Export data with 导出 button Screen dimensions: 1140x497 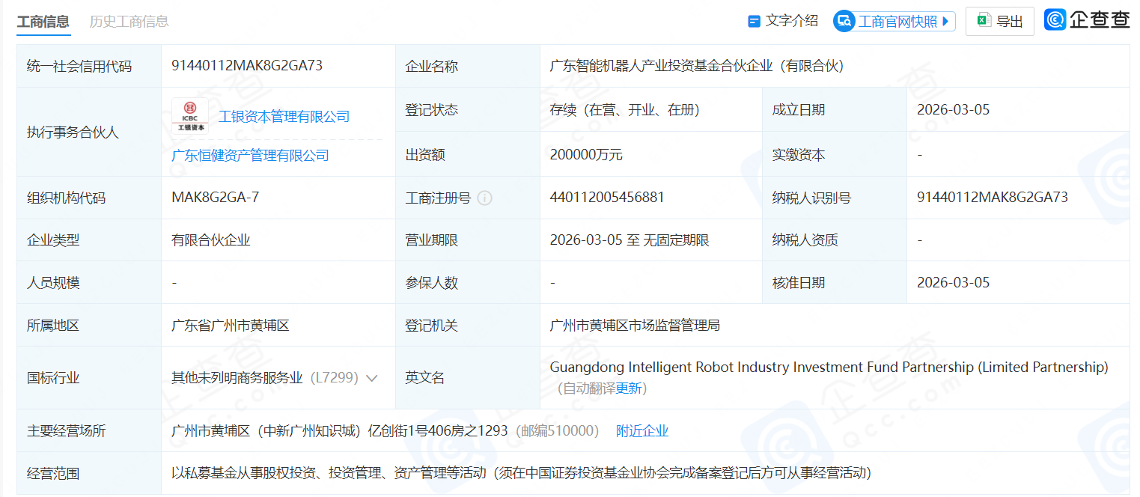pos(1000,21)
